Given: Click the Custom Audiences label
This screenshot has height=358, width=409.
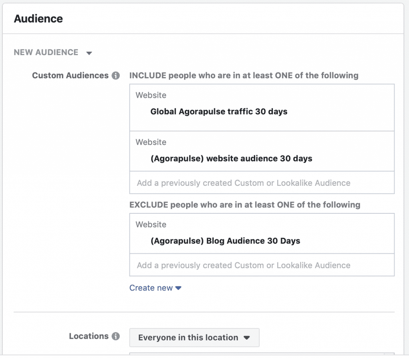Looking at the screenshot, I should [70, 76].
